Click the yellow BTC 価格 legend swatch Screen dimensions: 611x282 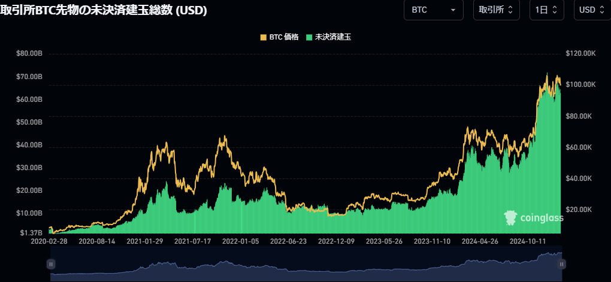(264, 37)
